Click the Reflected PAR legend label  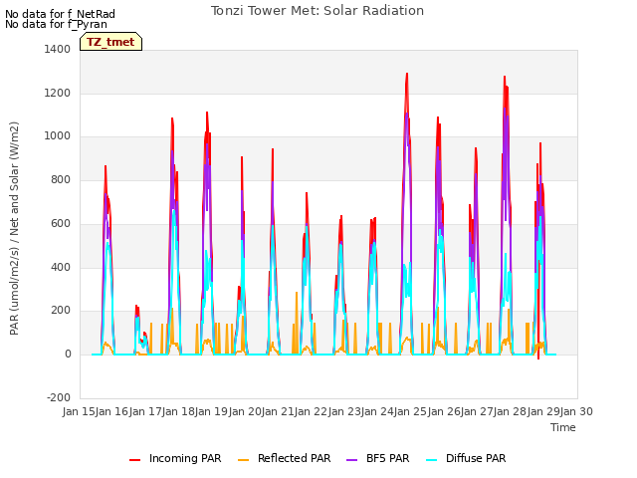295,458
